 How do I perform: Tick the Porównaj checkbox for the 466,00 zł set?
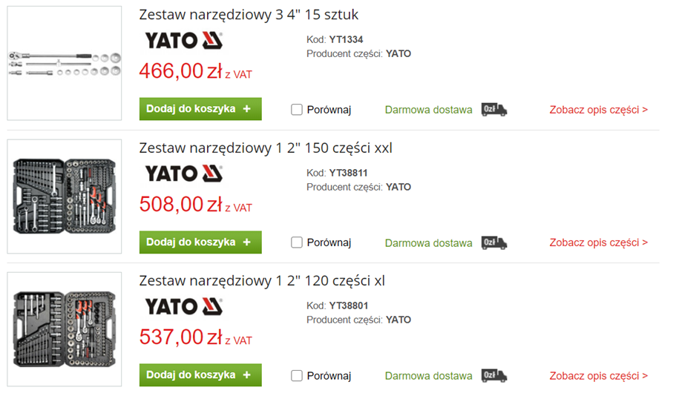click(297, 110)
